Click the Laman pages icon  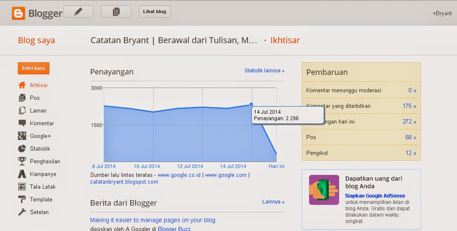[x=22, y=110]
